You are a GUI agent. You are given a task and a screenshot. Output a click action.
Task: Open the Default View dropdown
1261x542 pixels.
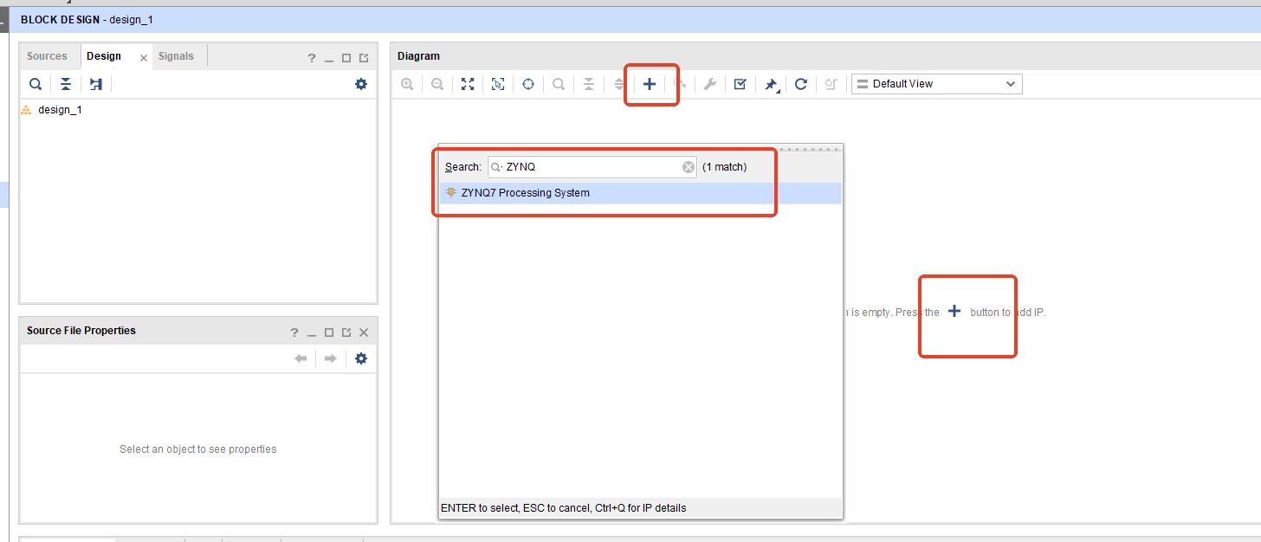pyautogui.click(x=936, y=84)
